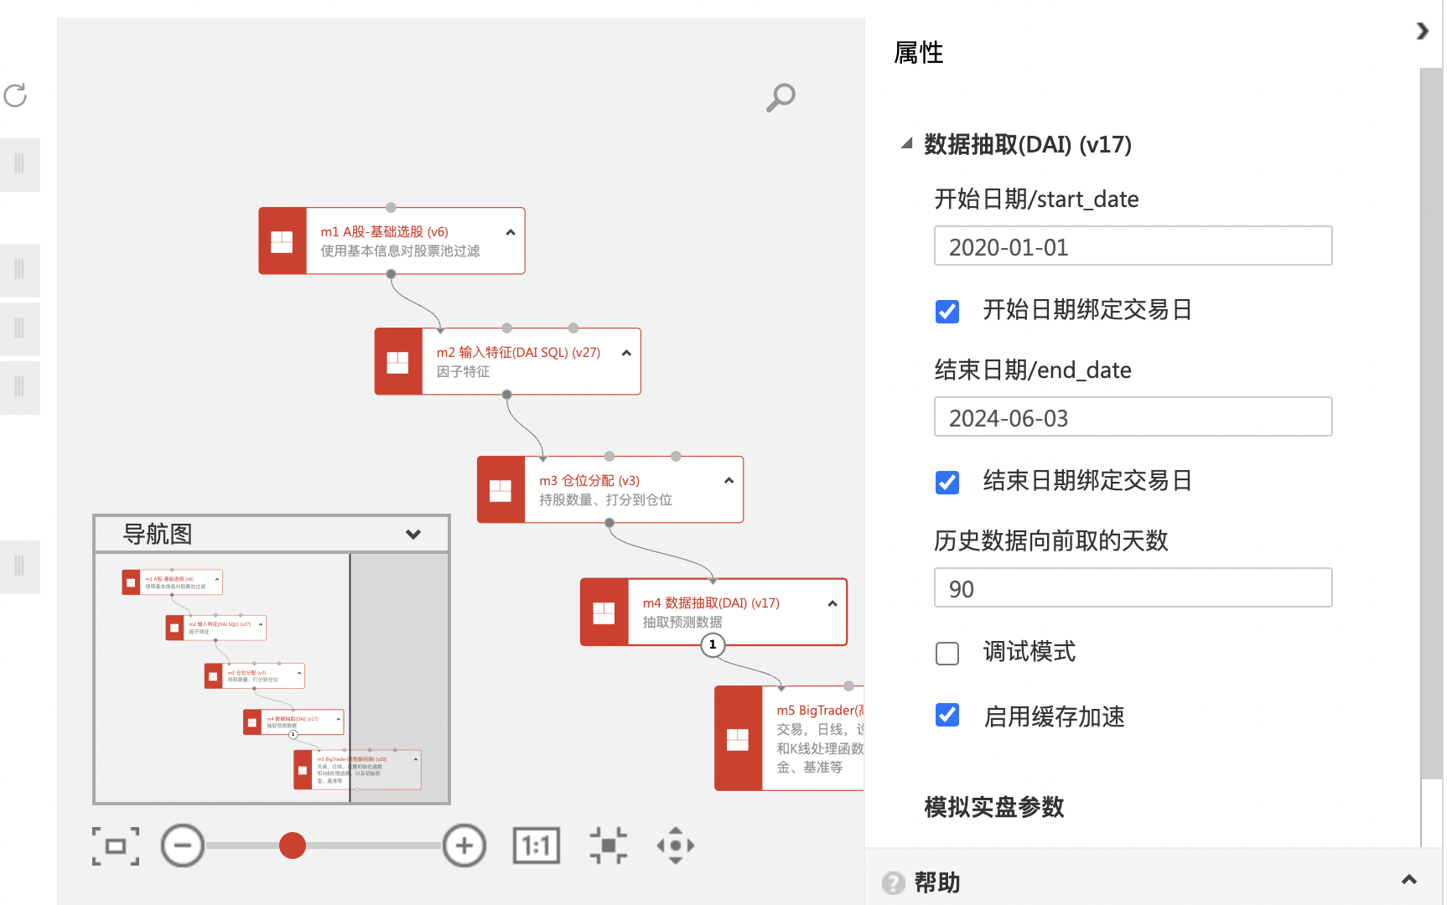Click the center-selection layout icon
This screenshot has width=1447, height=905.
click(x=608, y=846)
